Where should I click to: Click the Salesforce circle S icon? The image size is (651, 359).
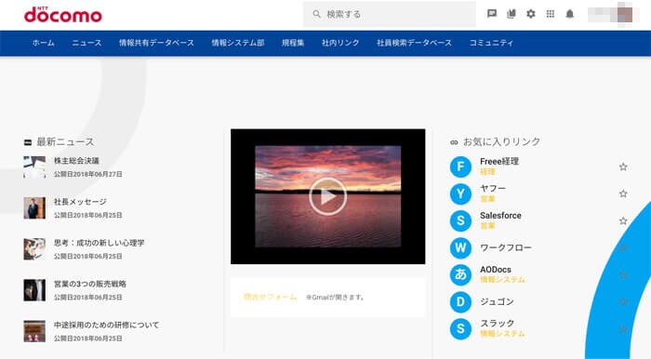coord(460,220)
